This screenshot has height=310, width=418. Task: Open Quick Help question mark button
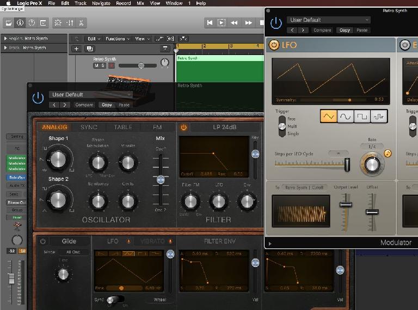[32, 23]
